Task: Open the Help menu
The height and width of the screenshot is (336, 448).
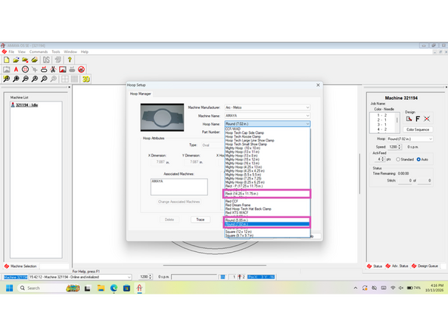Action: [x=85, y=51]
